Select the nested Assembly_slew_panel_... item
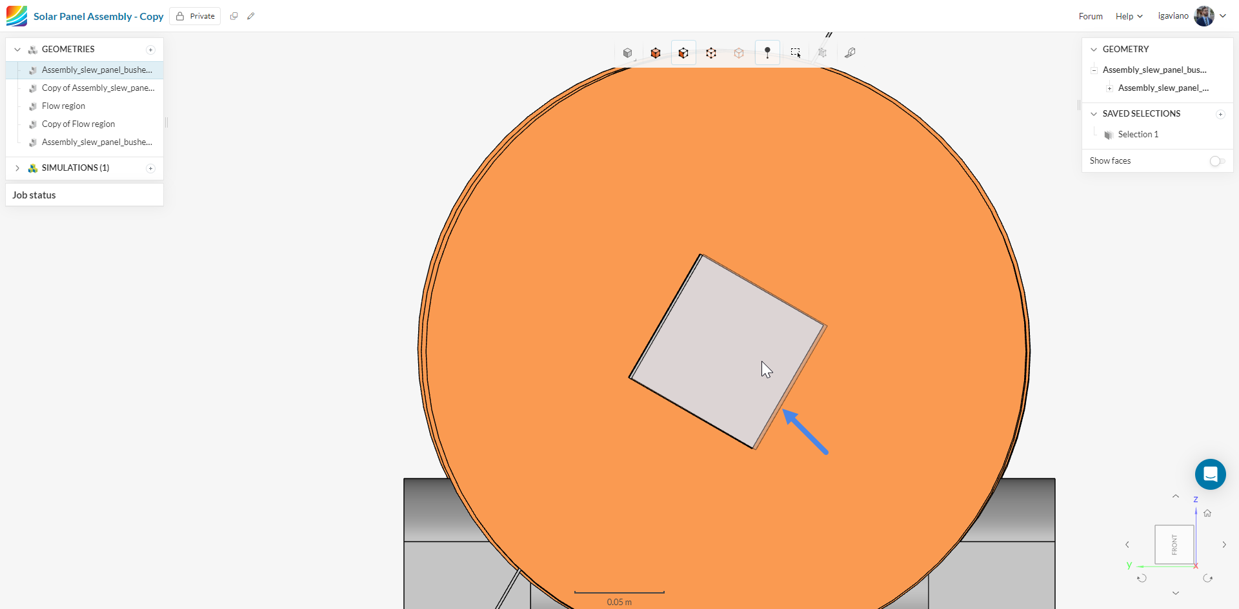 tap(1163, 88)
